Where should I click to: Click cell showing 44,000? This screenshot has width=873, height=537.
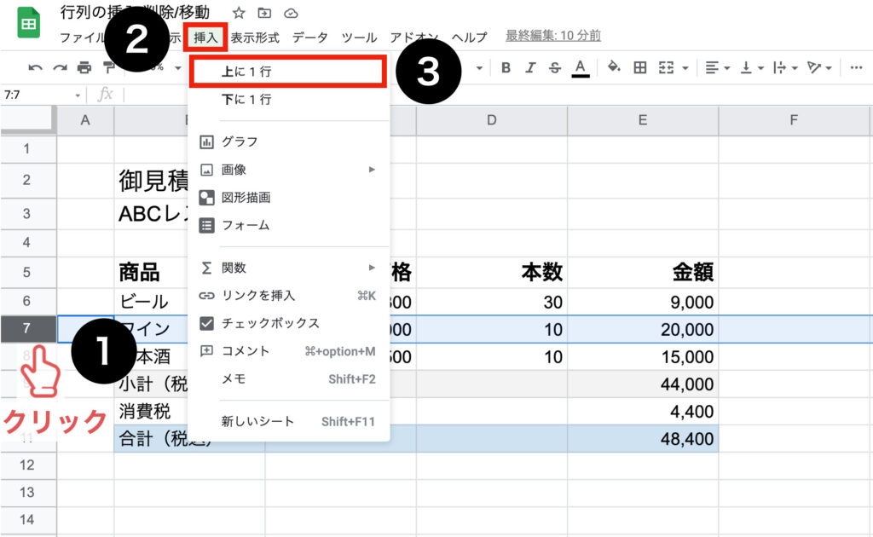643,384
